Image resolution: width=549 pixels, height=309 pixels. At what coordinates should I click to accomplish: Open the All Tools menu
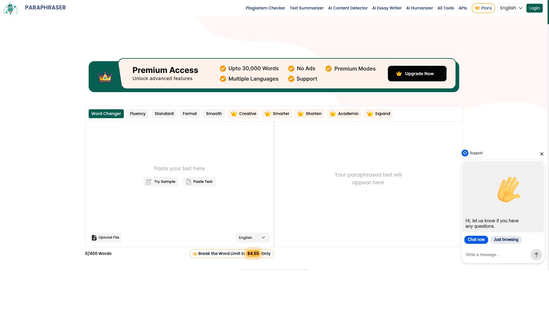tap(445, 8)
